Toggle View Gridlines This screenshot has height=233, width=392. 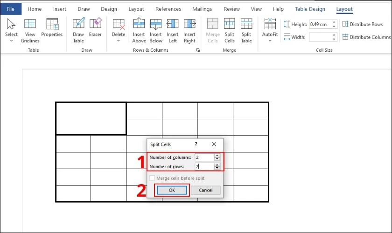[30, 31]
